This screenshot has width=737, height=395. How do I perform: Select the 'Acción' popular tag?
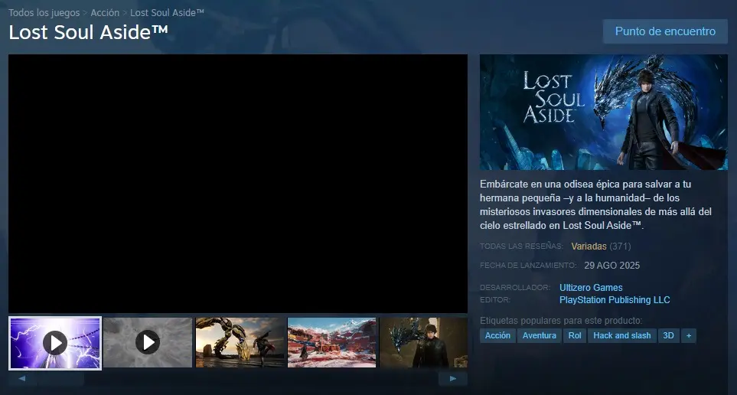point(497,335)
